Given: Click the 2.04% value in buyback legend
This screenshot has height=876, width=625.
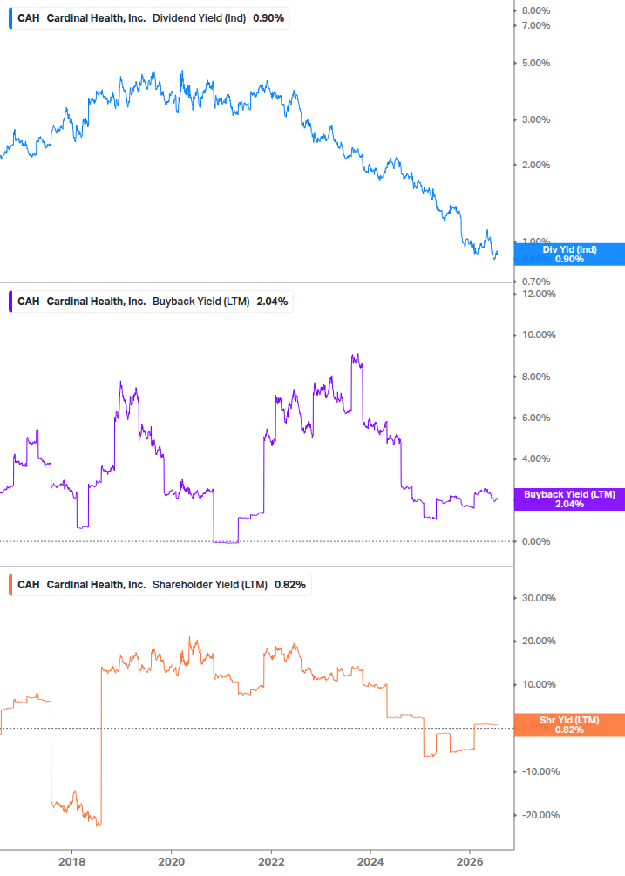Looking at the screenshot, I should click(273, 302).
